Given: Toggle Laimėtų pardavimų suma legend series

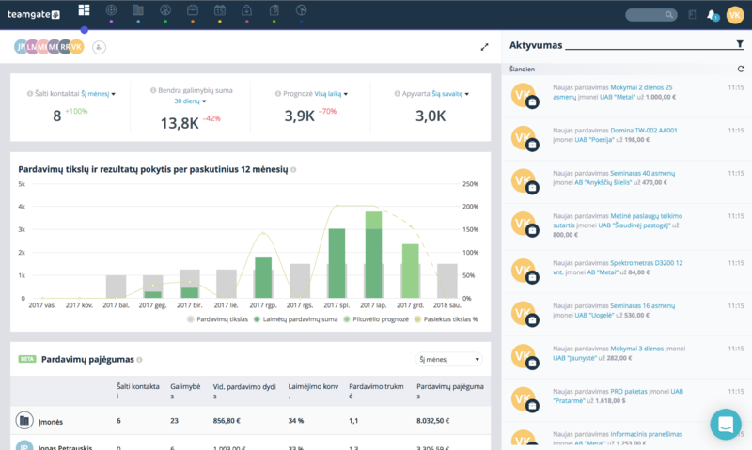Looking at the screenshot, I should [295, 319].
